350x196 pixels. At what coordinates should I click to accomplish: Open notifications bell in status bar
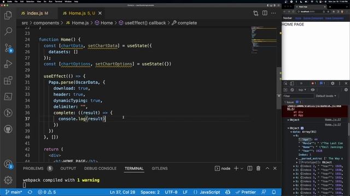tap(274, 192)
